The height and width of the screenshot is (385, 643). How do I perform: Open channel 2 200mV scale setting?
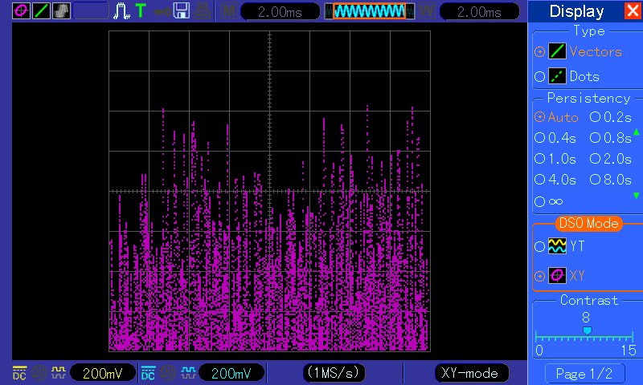(231, 373)
